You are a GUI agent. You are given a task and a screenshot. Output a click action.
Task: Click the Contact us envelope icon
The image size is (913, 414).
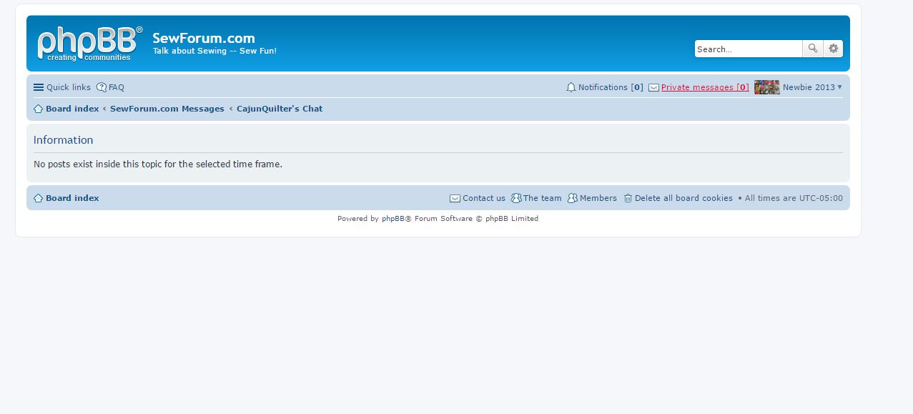[x=455, y=198]
